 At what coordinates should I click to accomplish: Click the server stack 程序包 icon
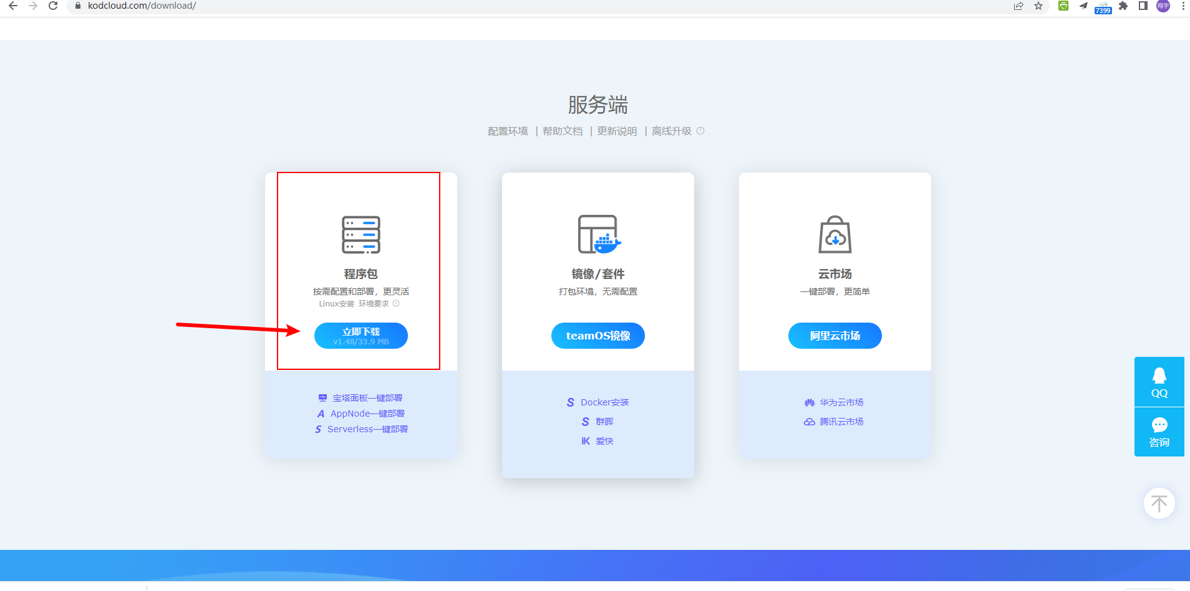(361, 235)
